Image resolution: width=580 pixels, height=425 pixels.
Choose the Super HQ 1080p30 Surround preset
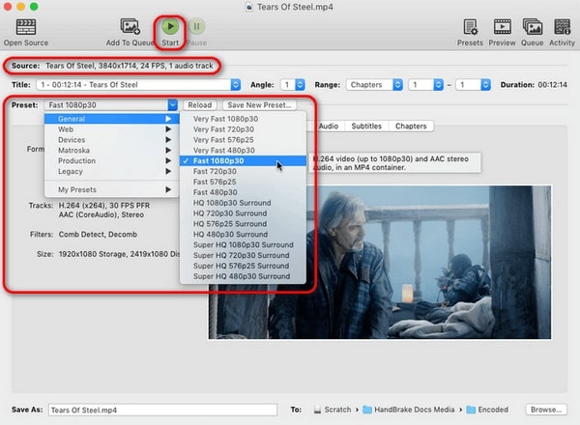[243, 244]
